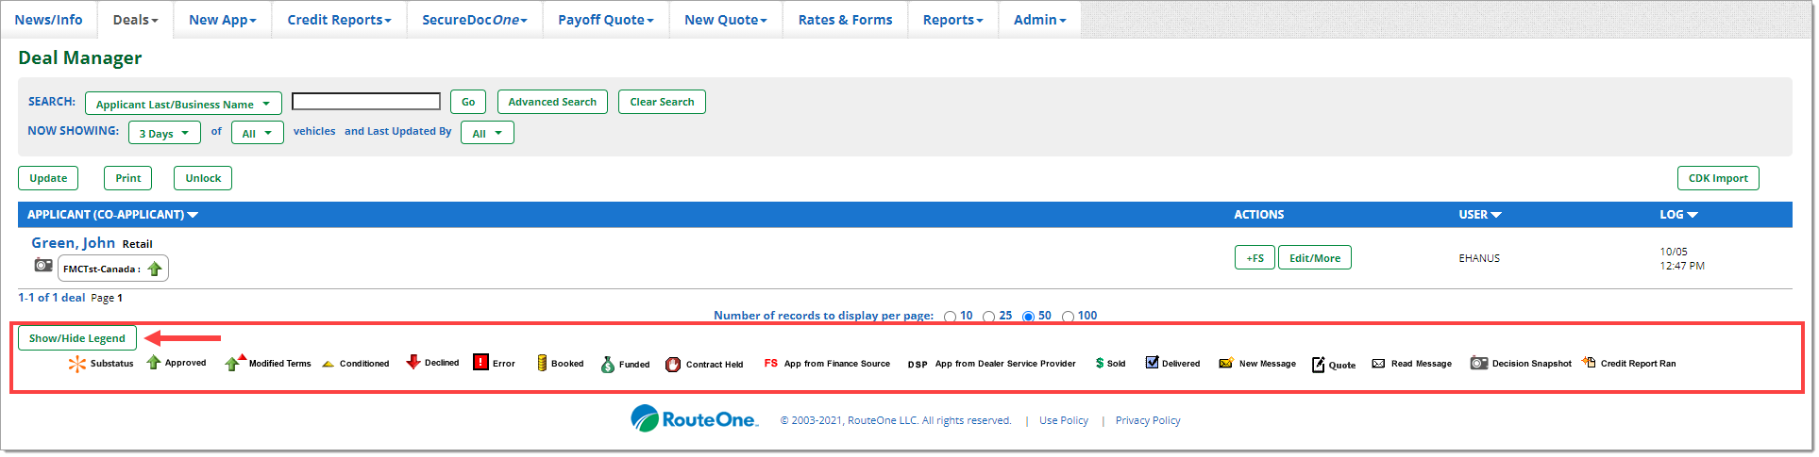Click the Declined red arrow legend icon

tap(413, 362)
